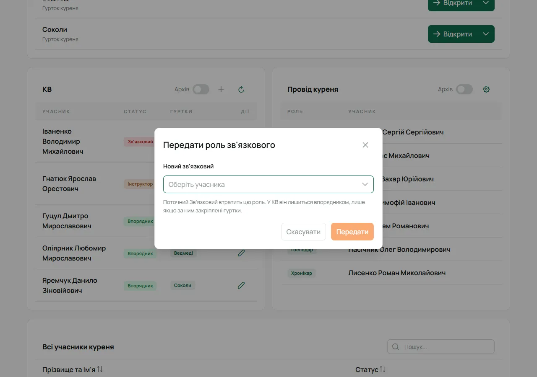Click the Інструктор status badge
The width and height of the screenshot is (537, 377).
pyautogui.click(x=140, y=184)
